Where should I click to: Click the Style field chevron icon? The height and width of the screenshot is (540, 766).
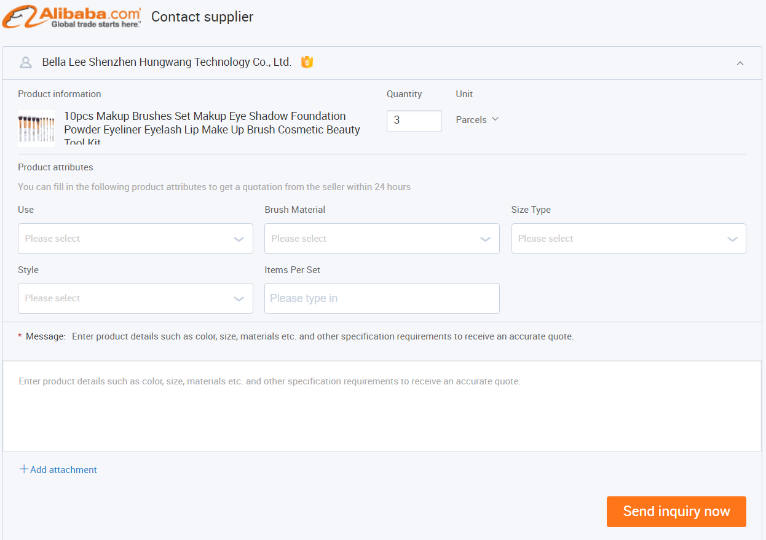239,298
